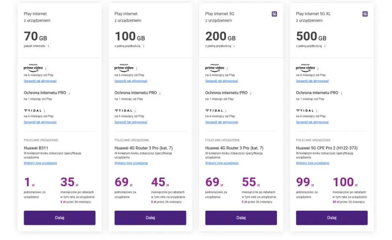The width and height of the screenshot is (392, 240).
Task: Open Prime Video info in 200 GB card
Action: tap(228, 68)
